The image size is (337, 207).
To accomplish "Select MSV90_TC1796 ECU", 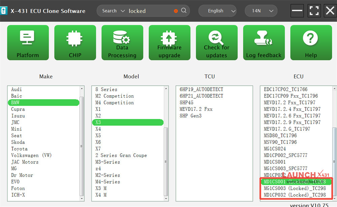I will 280,142.
